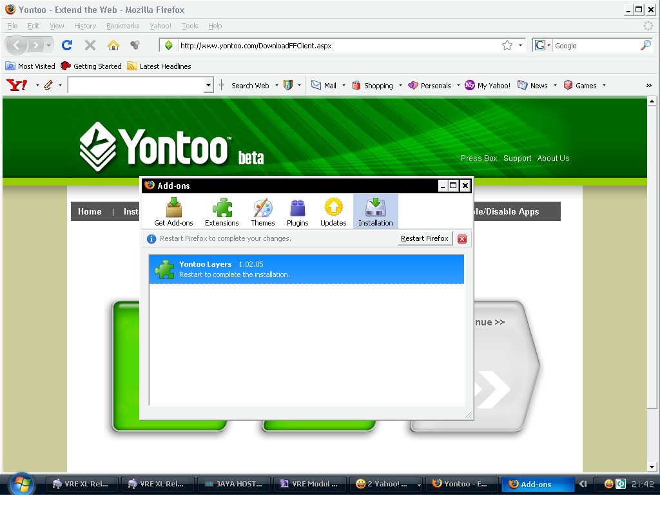Show the Plugins pane
The width and height of the screenshot is (660, 527).
[298, 212]
